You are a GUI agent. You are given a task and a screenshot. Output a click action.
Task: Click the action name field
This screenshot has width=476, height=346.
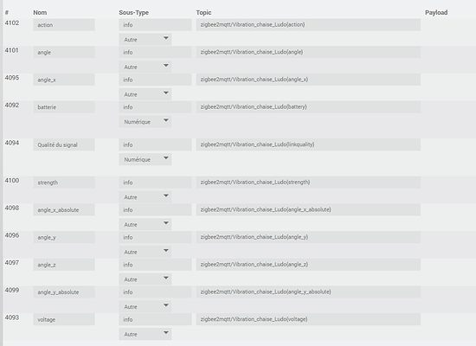point(64,25)
